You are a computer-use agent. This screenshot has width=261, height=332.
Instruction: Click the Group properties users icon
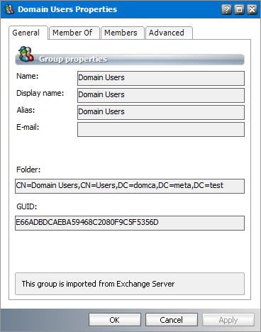[x=26, y=54]
